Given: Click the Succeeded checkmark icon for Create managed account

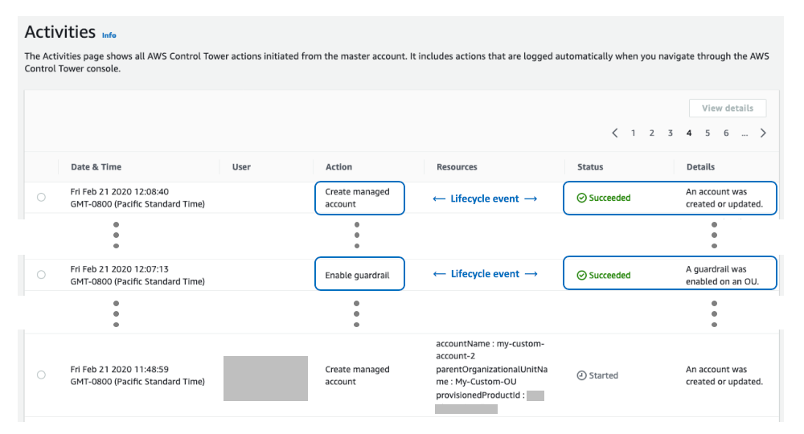Looking at the screenshot, I should 582,198.
